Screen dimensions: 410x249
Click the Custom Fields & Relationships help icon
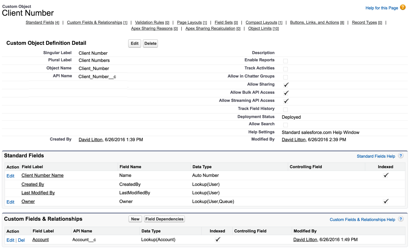(401, 219)
